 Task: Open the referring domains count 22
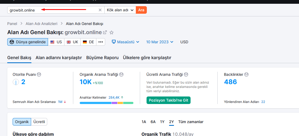pos(263,102)
